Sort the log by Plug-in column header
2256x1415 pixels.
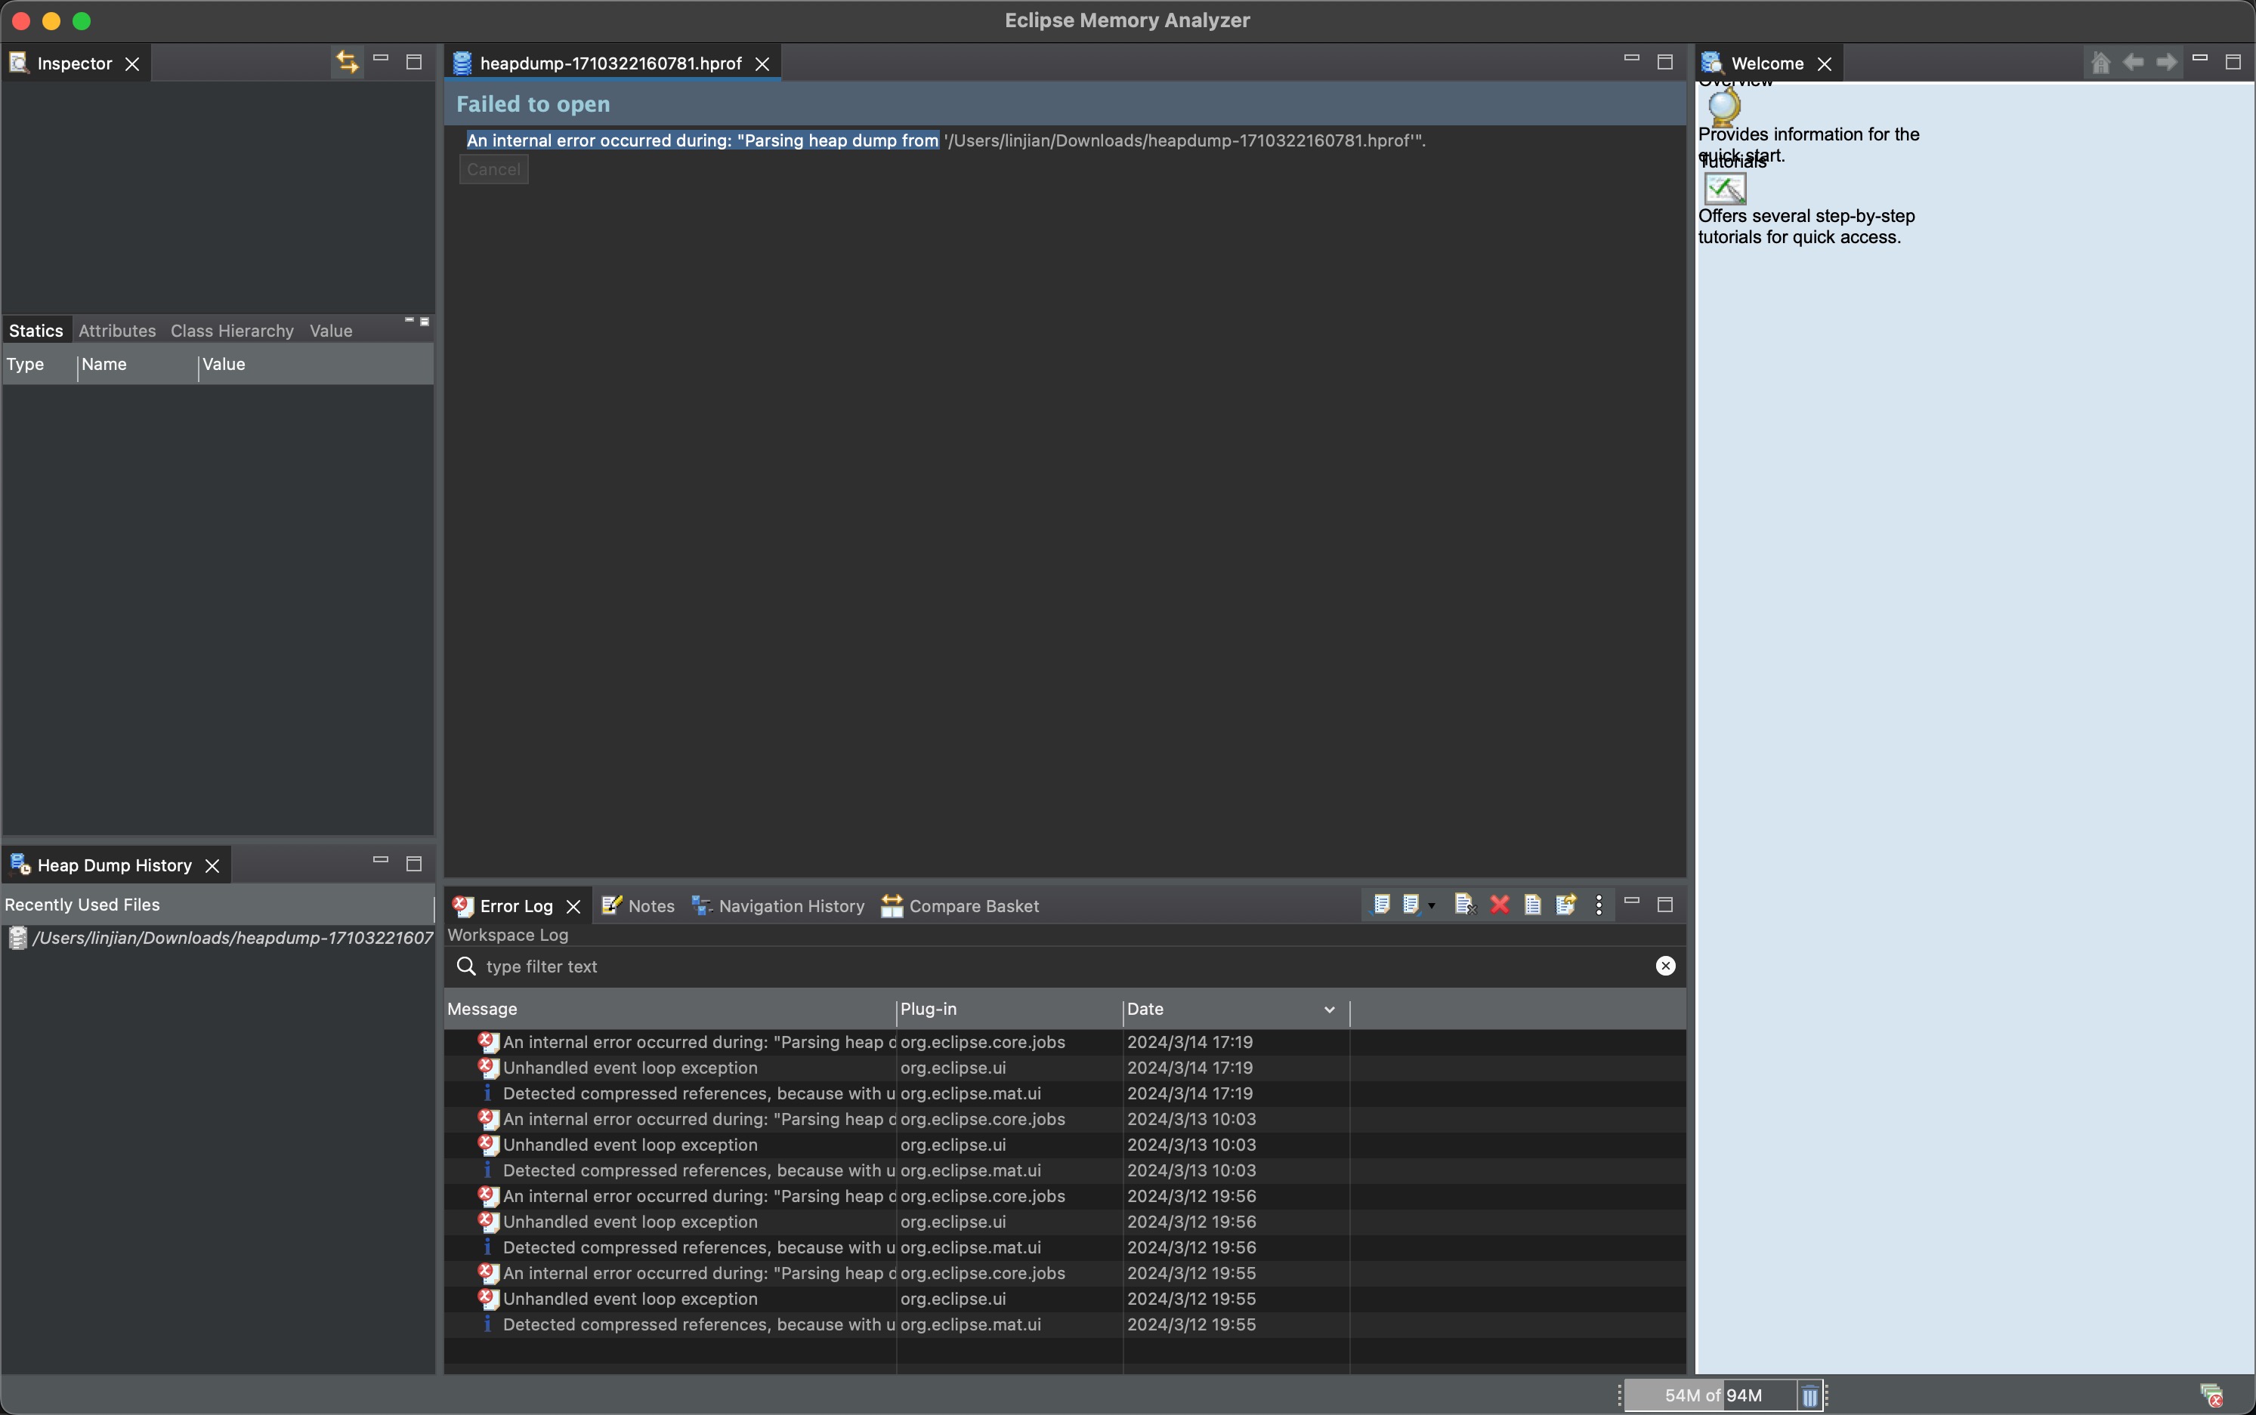click(x=1009, y=1009)
